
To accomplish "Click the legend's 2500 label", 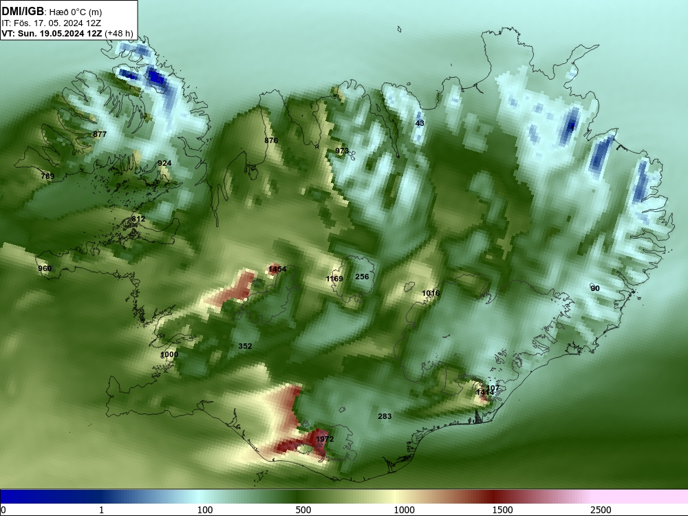I will click(601, 510).
